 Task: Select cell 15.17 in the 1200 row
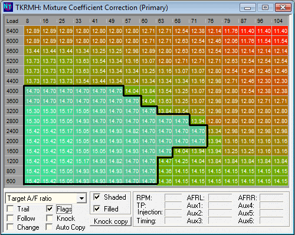tap(82, 161)
